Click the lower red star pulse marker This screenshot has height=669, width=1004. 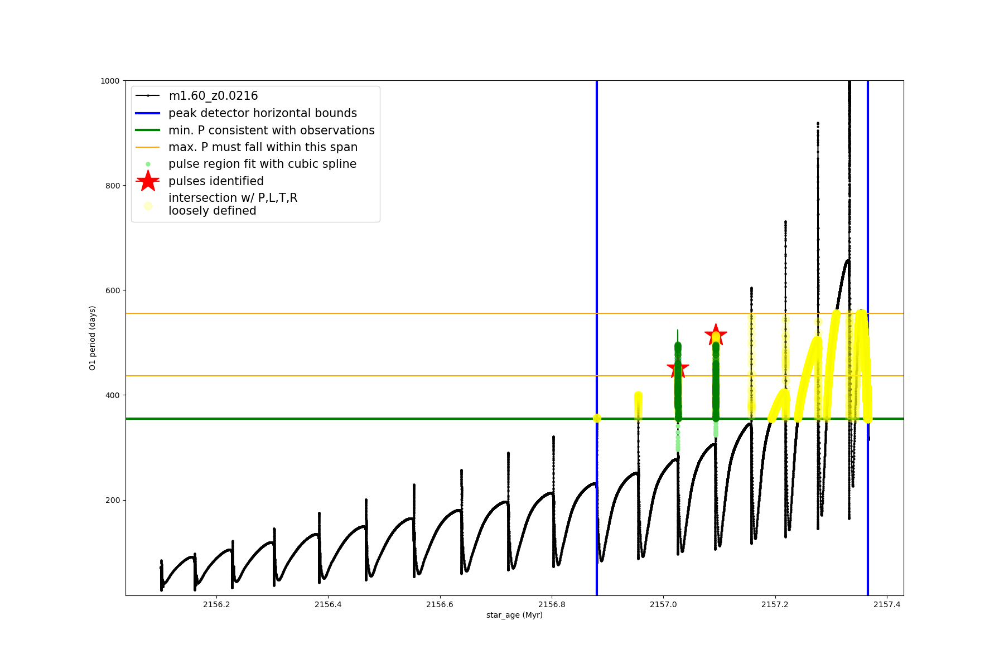(678, 368)
